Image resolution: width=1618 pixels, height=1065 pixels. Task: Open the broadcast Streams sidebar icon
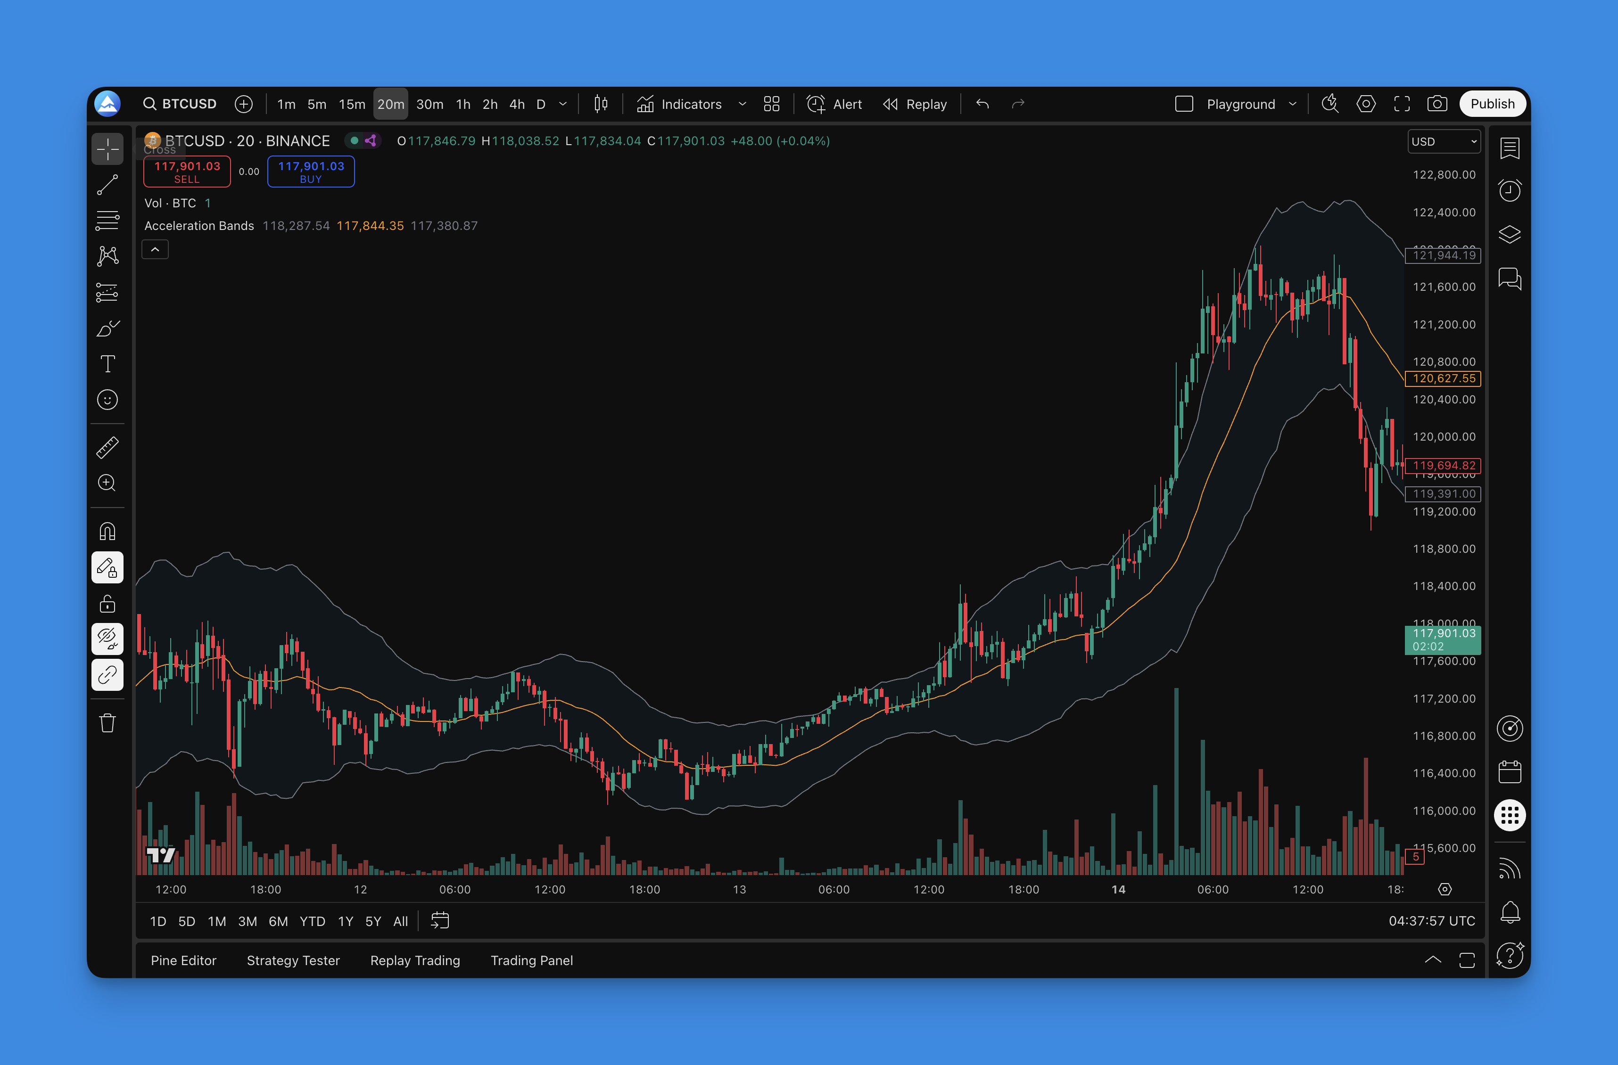1510,868
